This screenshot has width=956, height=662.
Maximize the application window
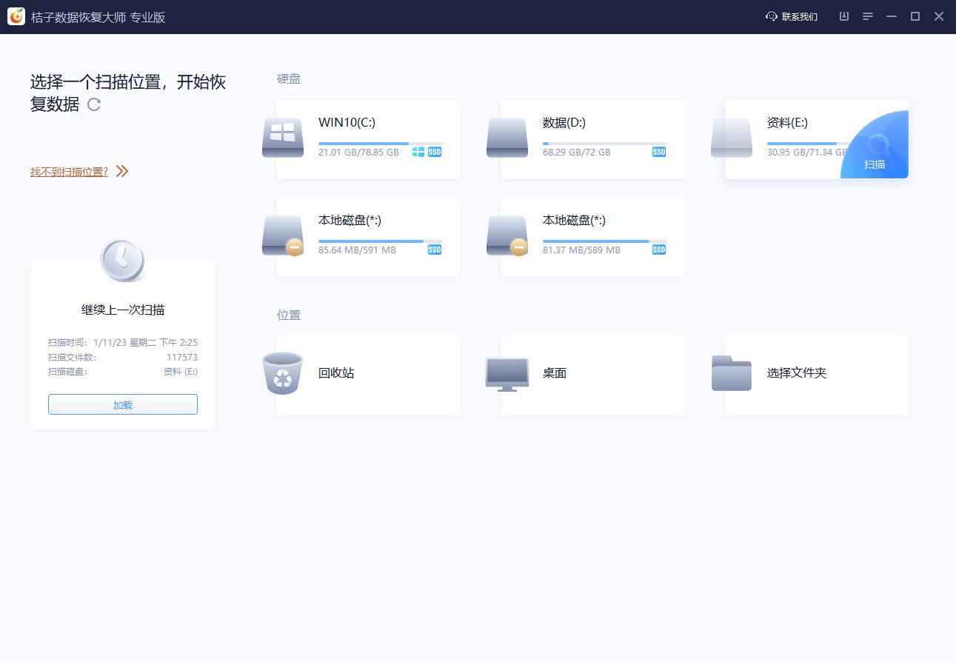click(915, 16)
